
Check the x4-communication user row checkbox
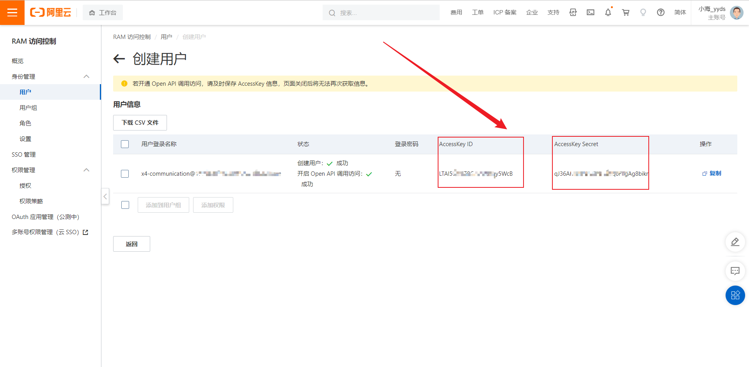click(x=125, y=174)
